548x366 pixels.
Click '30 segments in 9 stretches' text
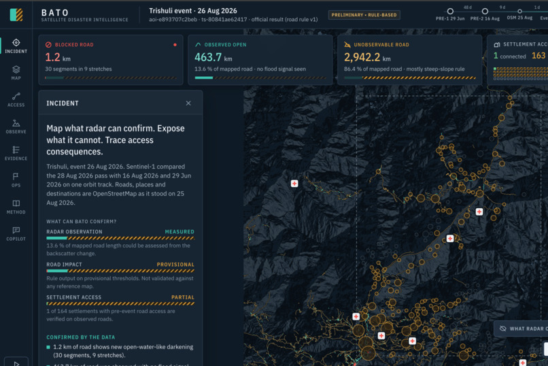[78, 69]
